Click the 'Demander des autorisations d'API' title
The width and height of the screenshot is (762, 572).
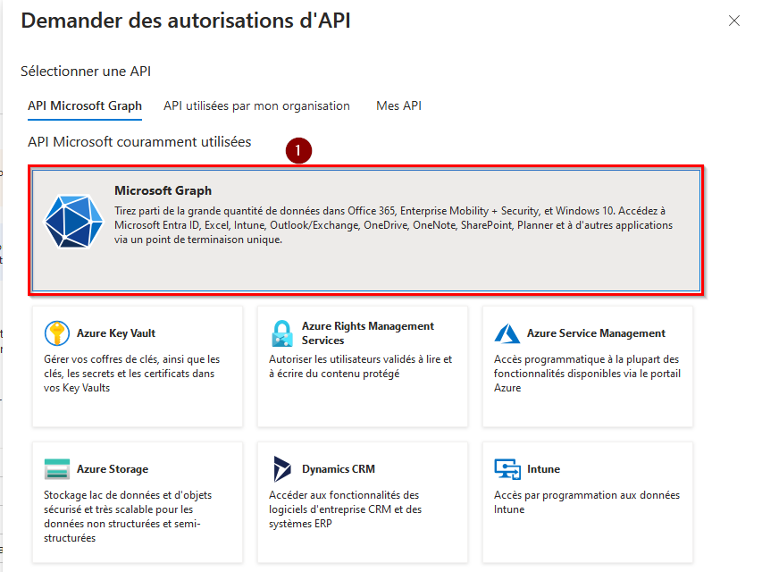[186, 21]
